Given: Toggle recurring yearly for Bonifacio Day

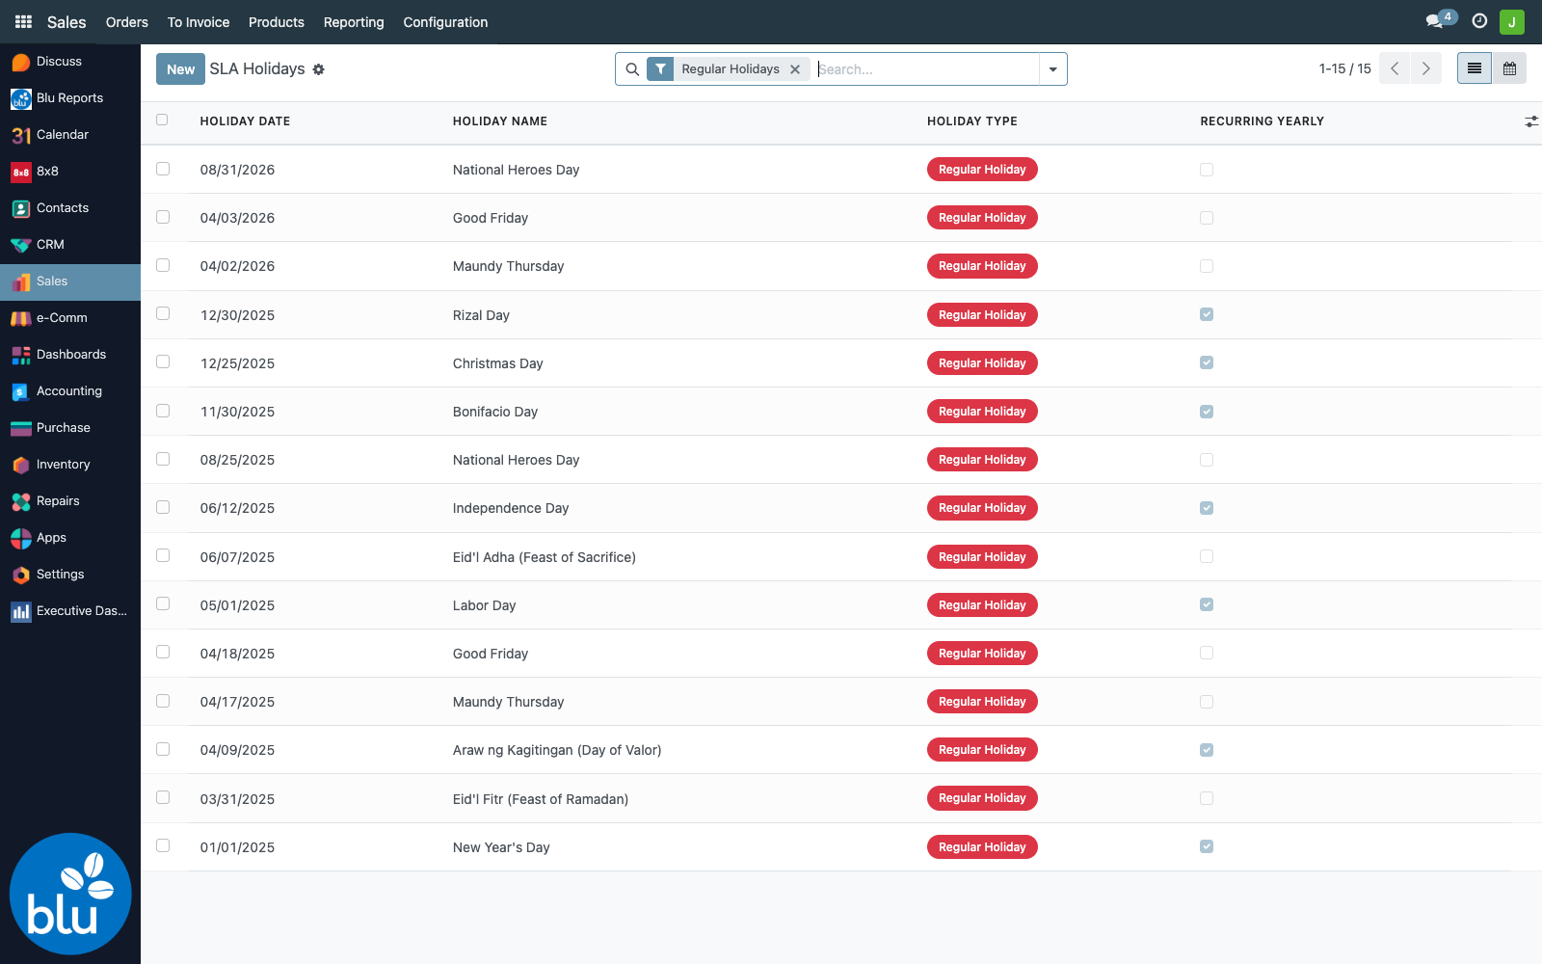Looking at the screenshot, I should coord(1207,412).
